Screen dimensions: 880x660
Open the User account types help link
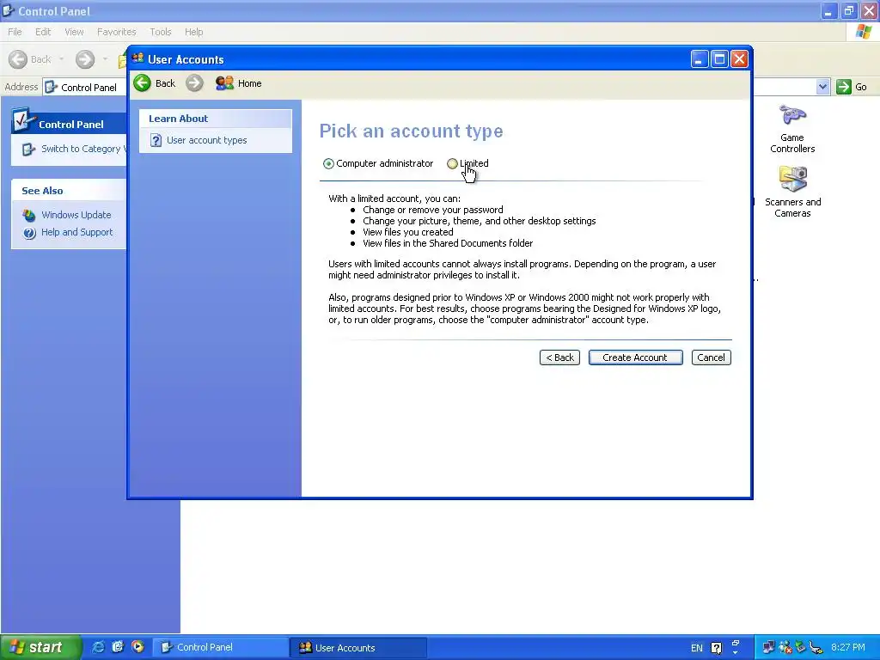coord(206,140)
